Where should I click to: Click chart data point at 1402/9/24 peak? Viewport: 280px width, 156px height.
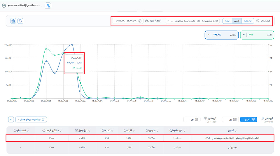point(46,49)
